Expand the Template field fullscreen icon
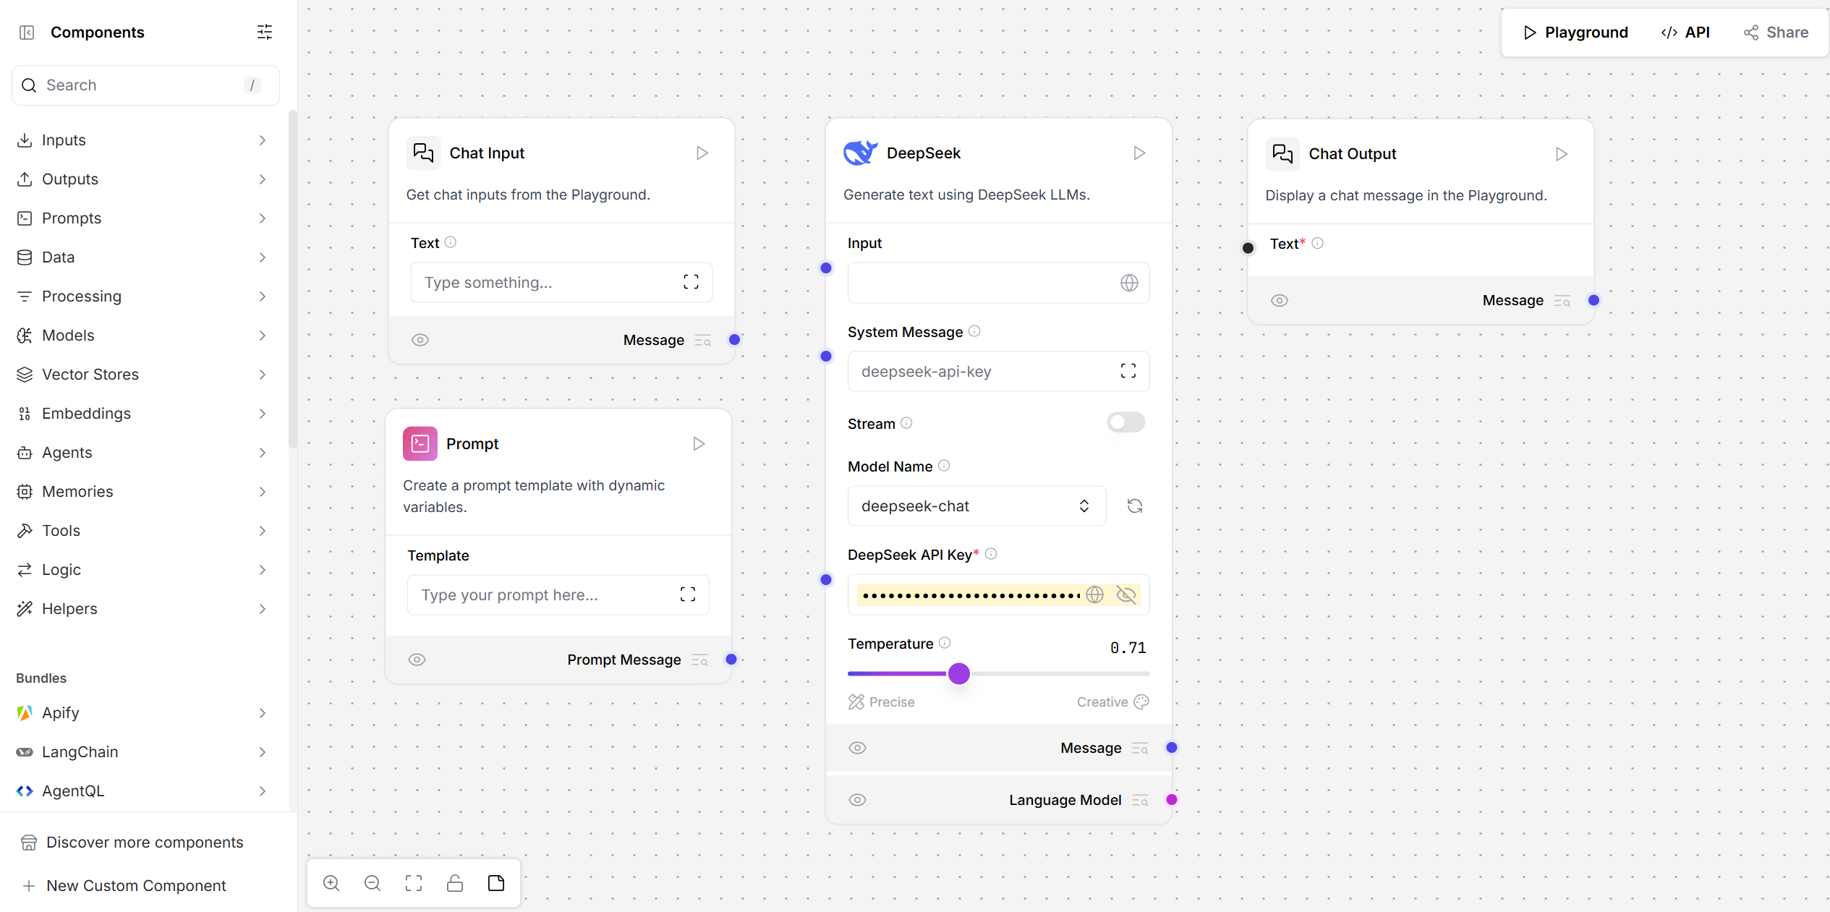The width and height of the screenshot is (1830, 912). point(688,594)
